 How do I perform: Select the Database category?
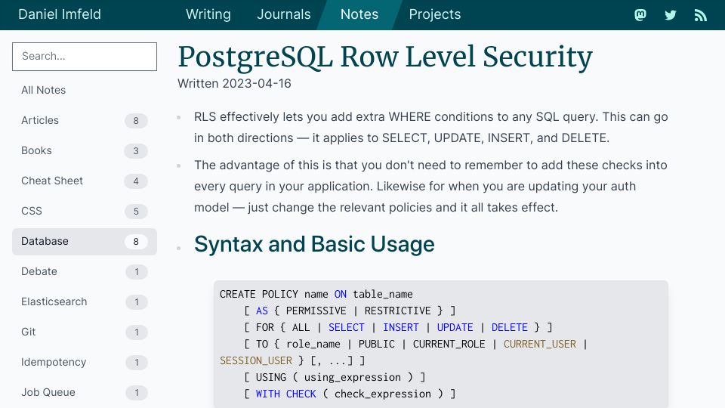tap(85, 242)
